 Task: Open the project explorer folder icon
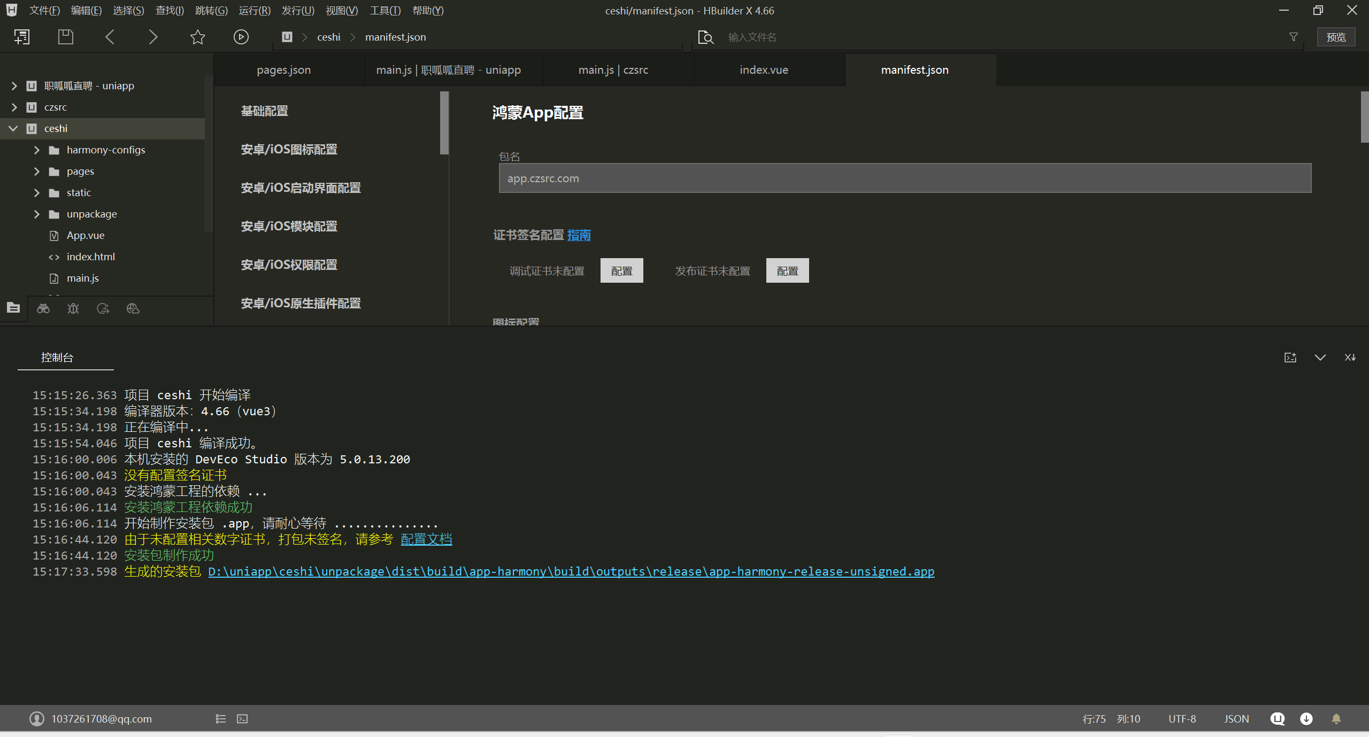click(x=13, y=308)
